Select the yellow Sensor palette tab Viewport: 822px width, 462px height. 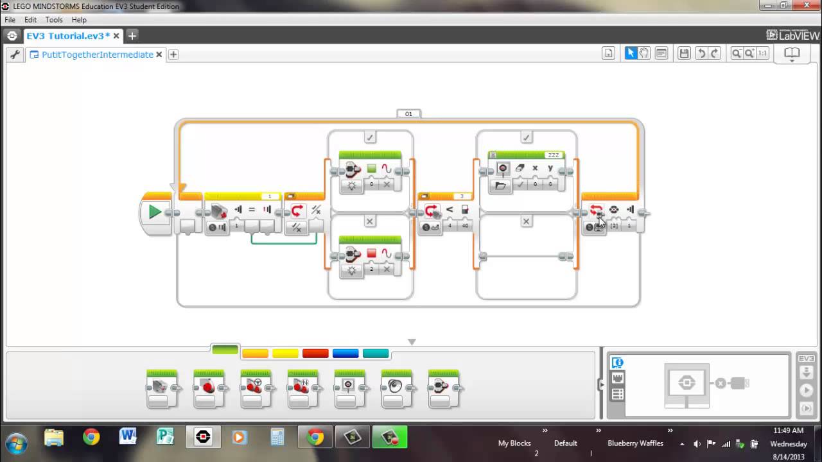click(285, 354)
